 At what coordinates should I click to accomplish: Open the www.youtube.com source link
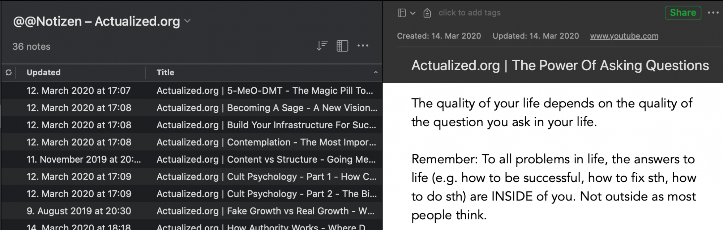624,36
